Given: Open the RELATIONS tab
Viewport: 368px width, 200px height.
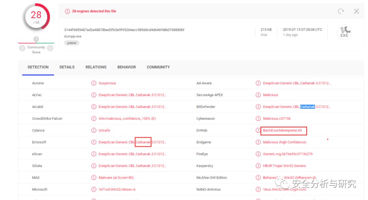Looking at the screenshot, I should [96, 67].
